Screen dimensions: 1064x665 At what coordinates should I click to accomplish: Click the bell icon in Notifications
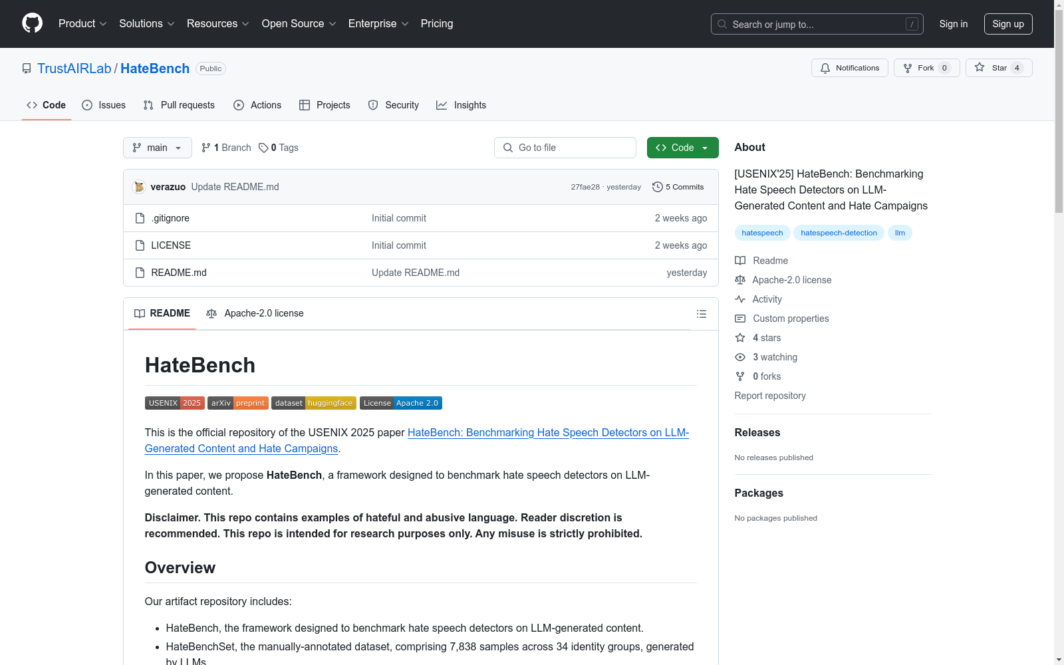tap(825, 68)
